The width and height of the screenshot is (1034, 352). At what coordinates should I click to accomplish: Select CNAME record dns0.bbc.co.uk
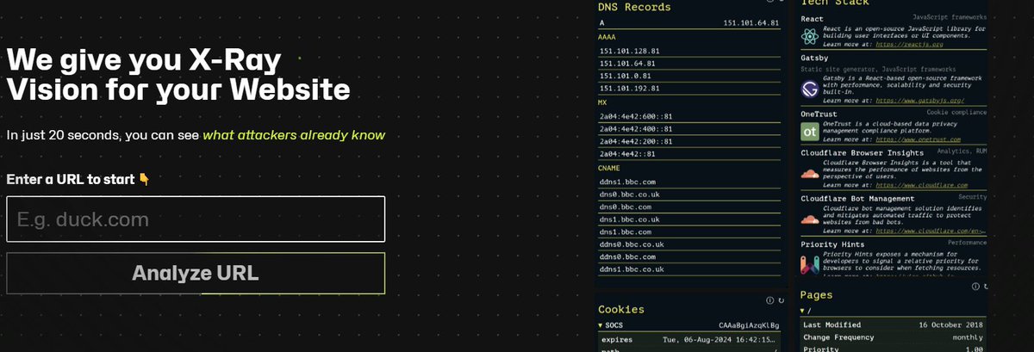click(x=689, y=195)
